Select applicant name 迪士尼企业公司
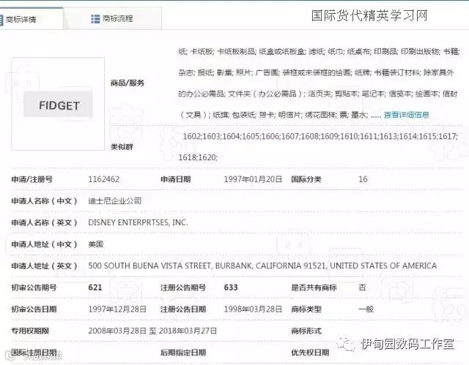The image size is (469, 365). (x=114, y=201)
